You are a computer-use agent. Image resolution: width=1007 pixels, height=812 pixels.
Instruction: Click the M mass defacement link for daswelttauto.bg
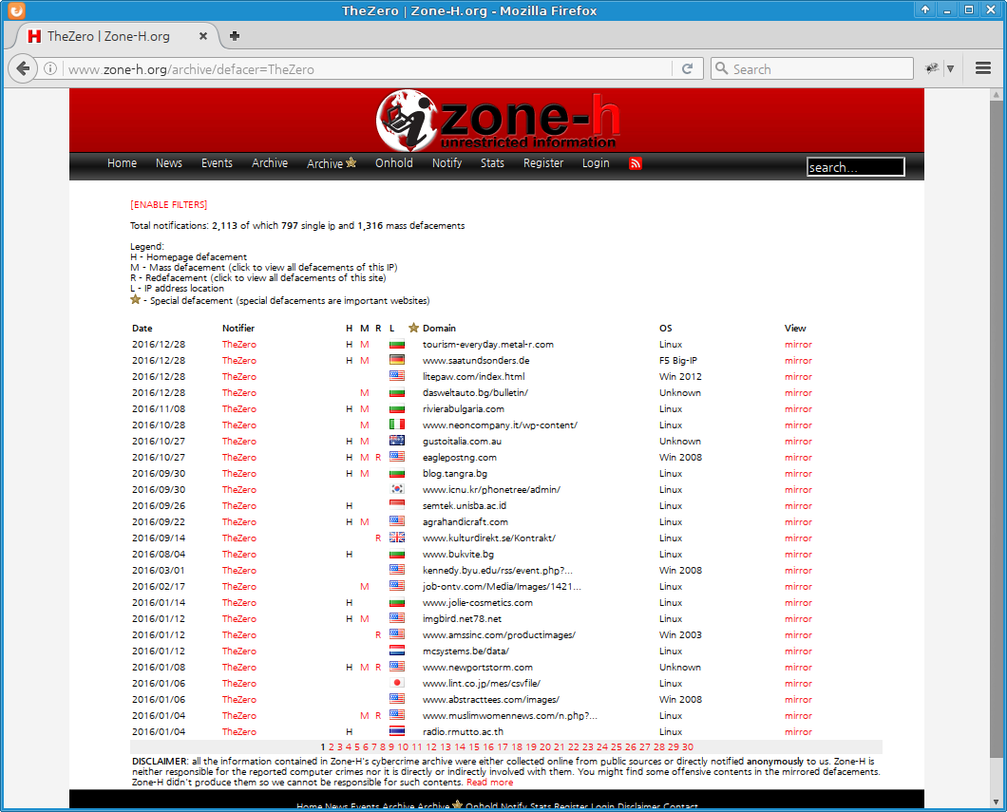(x=364, y=393)
